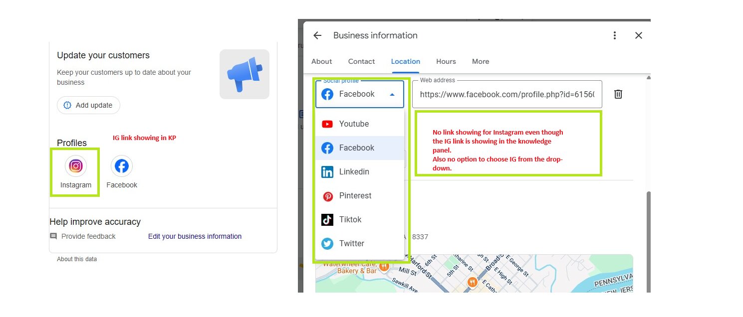
Task: Open the Facebook profile icon under Profiles
Action: pos(122,166)
